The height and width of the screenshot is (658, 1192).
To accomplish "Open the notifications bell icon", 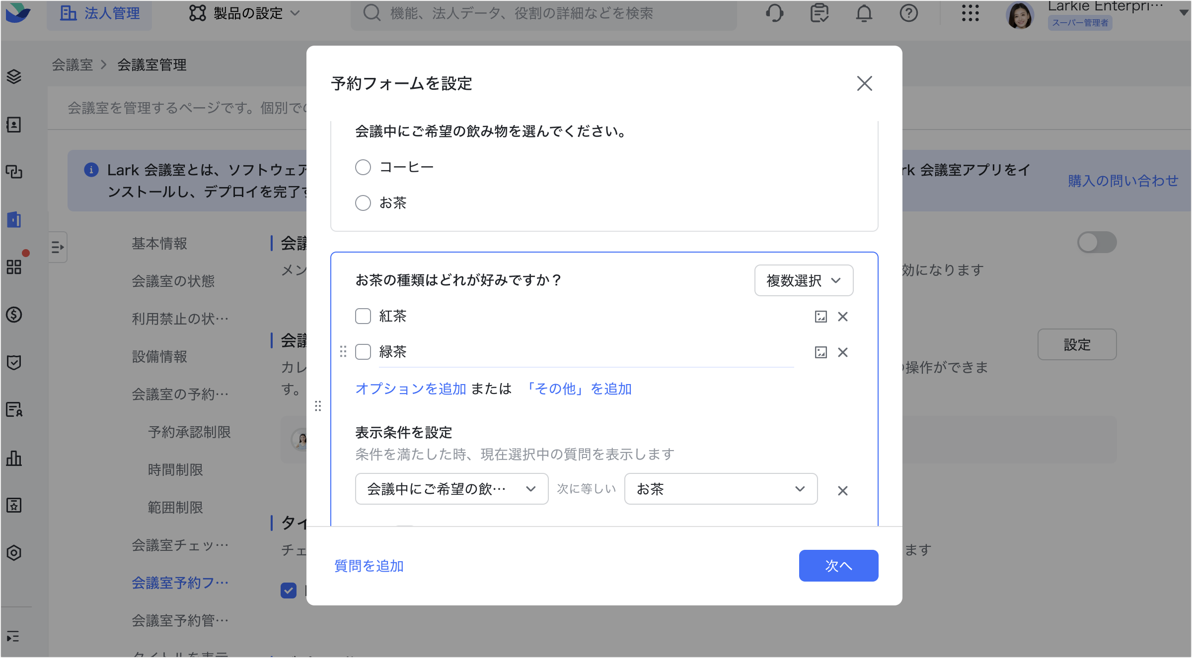I will (864, 13).
